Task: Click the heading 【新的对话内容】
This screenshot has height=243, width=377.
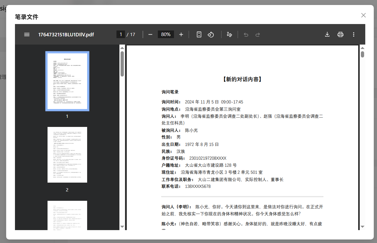Action: pos(242,79)
